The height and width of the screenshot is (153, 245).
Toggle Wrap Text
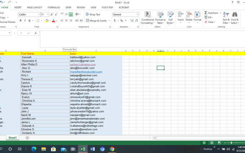[93, 14]
